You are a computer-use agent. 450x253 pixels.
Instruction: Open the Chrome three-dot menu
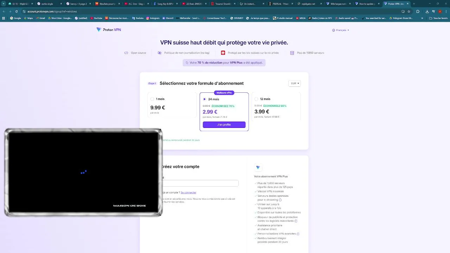coord(446,11)
